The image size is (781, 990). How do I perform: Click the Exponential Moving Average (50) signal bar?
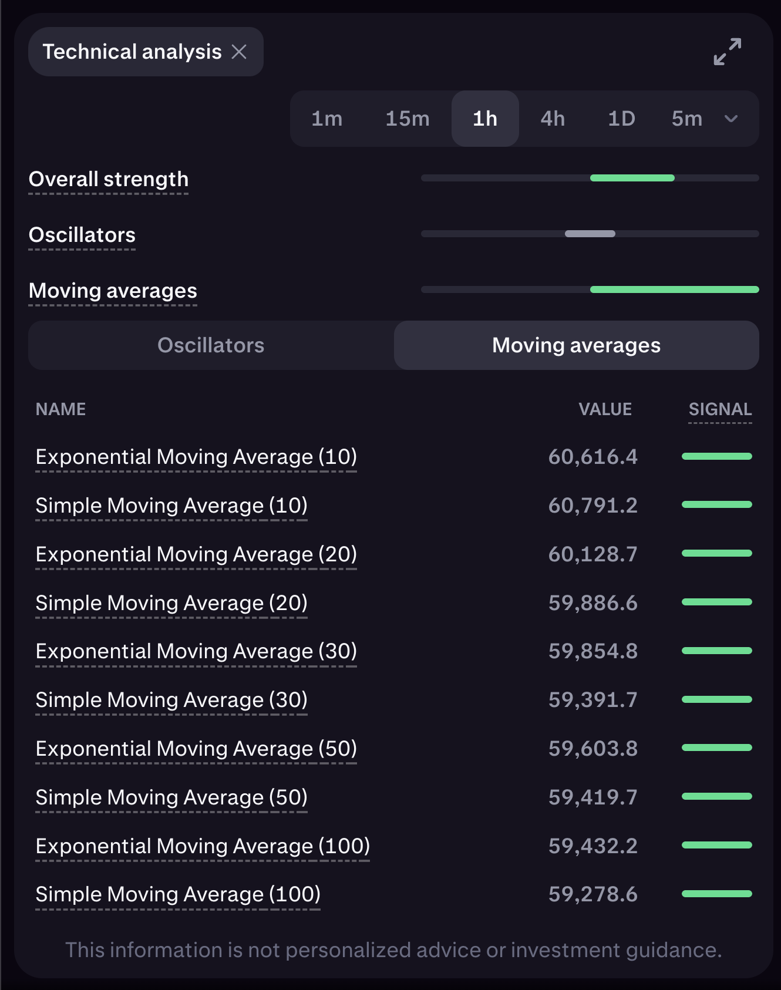click(716, 748)
